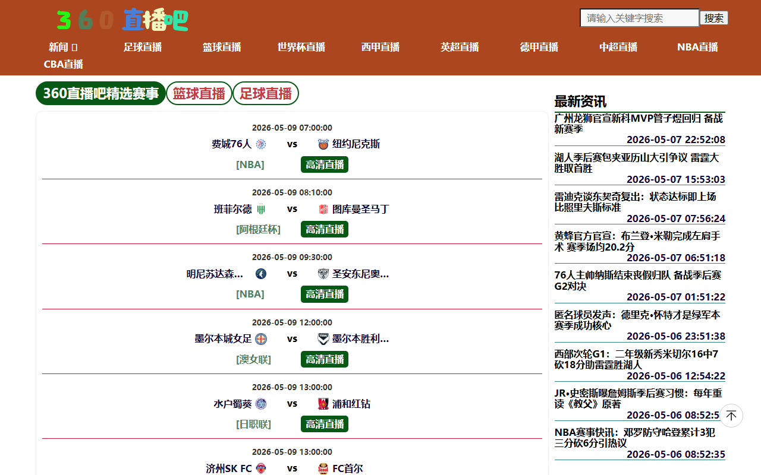This screenshot has width=761, height=475.
Task: Click the 水户蜀葵 team crest
Action: (261, 404)
